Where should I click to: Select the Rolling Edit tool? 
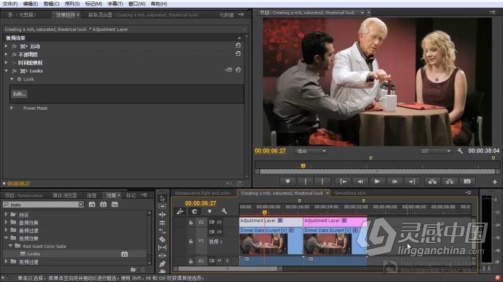tap(162, 223)
